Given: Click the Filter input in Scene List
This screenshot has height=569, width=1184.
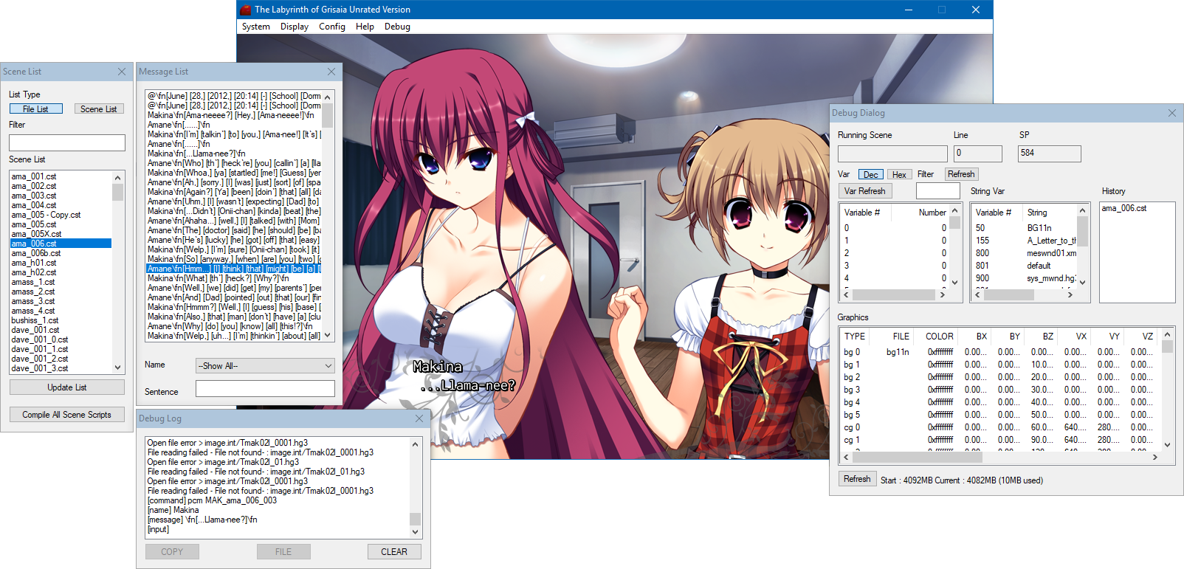Looking at the screenshot, I should click(x=67, y=142).
